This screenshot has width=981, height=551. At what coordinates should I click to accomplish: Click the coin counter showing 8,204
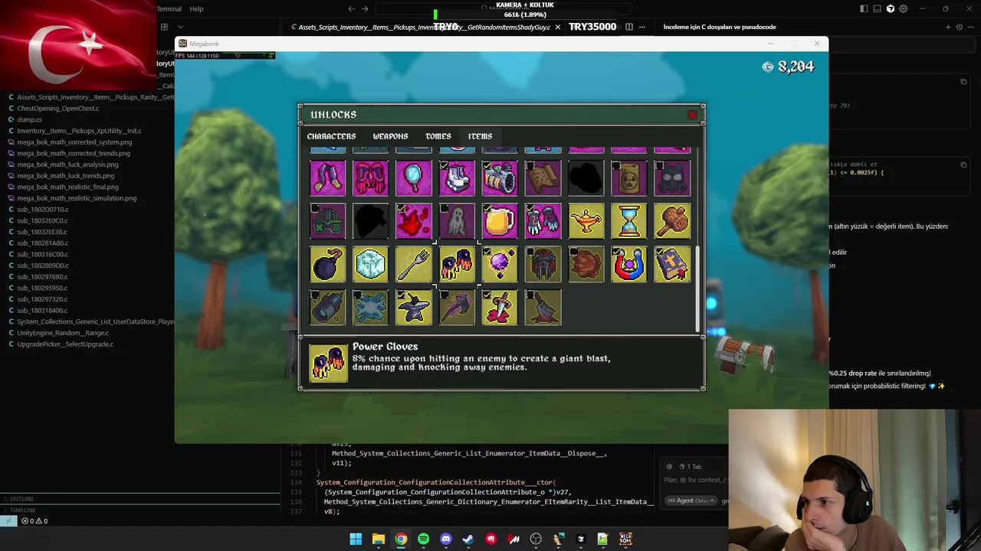(x=788, y=67)
